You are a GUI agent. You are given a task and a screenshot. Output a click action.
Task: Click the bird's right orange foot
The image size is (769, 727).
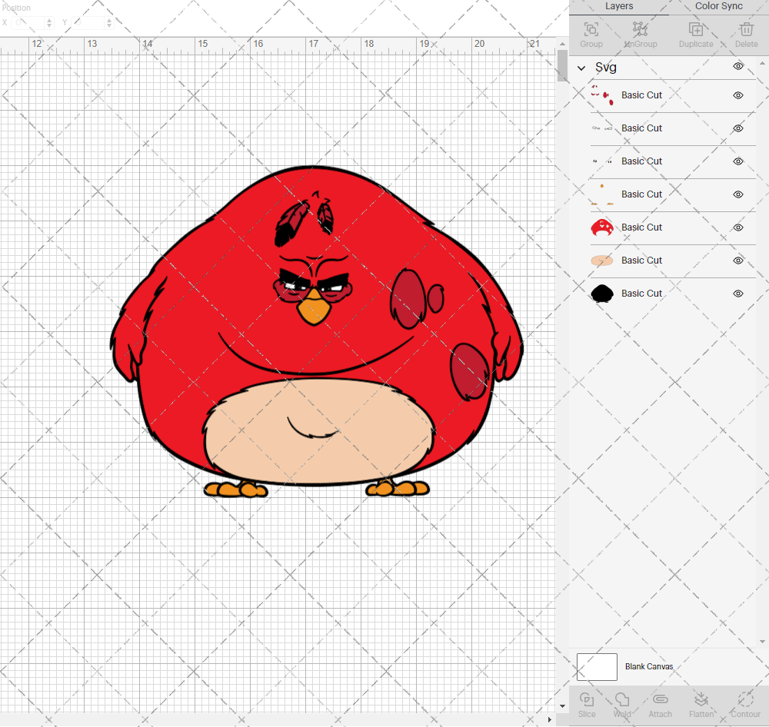pos(398,488)
